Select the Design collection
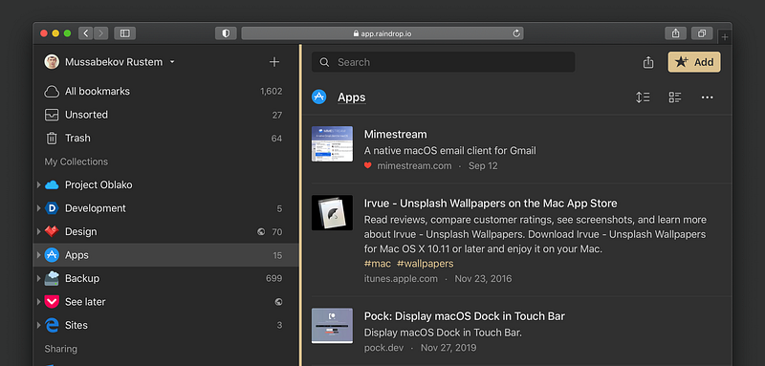 [x=165, y=231]
